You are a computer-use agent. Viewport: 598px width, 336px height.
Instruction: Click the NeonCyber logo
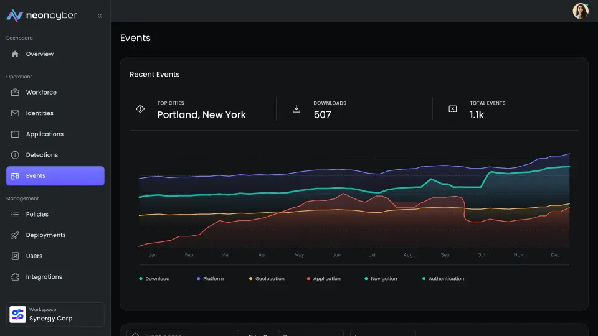[x=41, y=16]
